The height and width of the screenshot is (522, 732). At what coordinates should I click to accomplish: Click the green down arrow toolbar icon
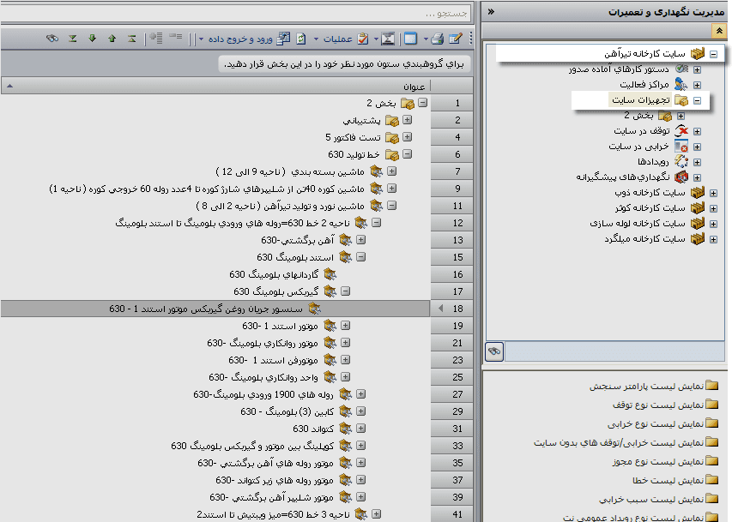[x=92, y=39]
